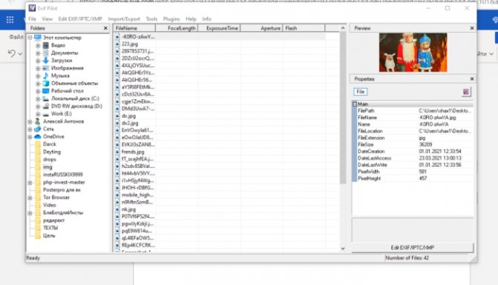The image size is (498, 285).
Task: Sort by the Flash column header
Action: coord(304,28)
